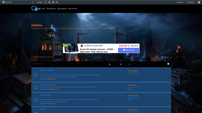Click the messages column icon in header
The image size is (202, 113).
(x=121, y=64)
